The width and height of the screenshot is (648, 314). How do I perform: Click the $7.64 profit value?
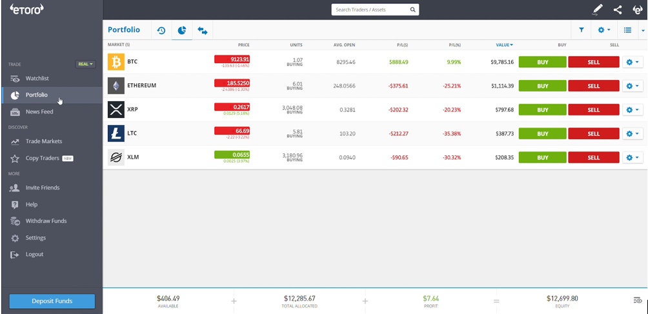click(x=430, y=298)
